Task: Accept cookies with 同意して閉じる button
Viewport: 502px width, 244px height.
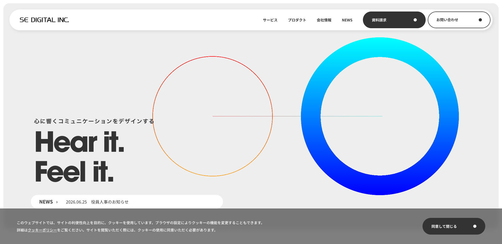Action: coord(454,226)
